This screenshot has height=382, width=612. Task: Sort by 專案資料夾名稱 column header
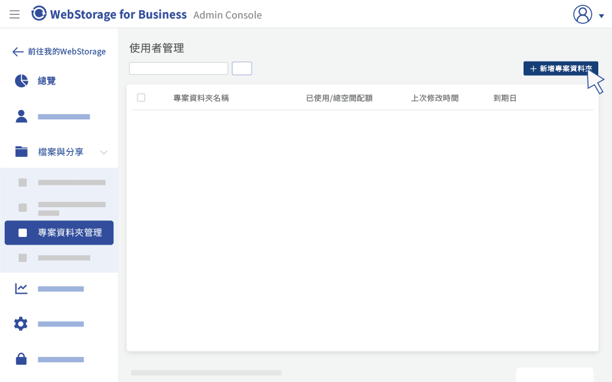[x=201, y=98]
